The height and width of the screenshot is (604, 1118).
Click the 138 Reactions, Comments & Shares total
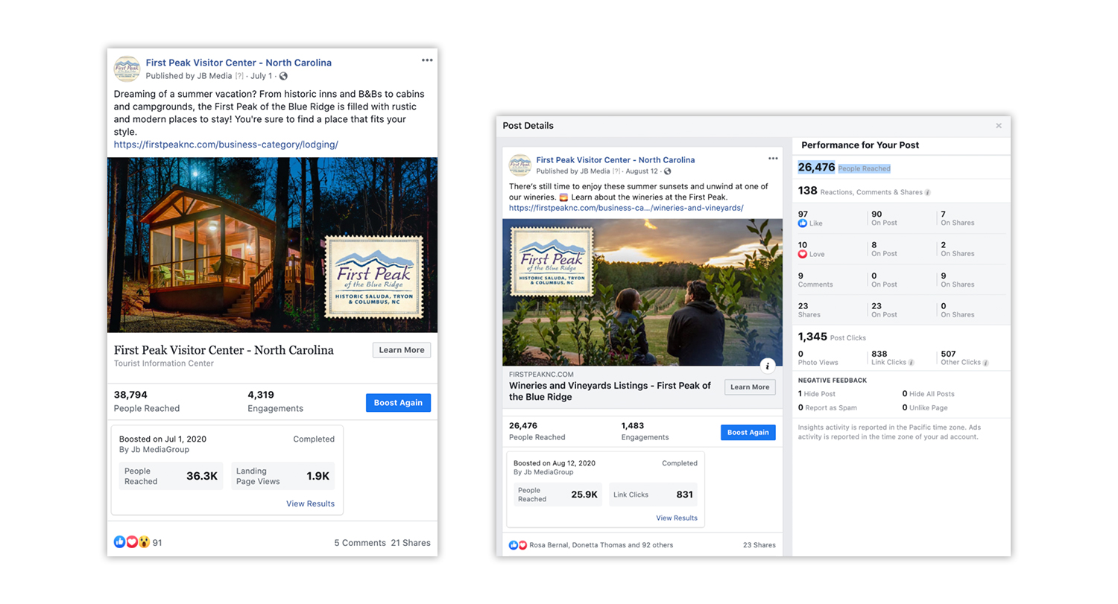[865, 191]
